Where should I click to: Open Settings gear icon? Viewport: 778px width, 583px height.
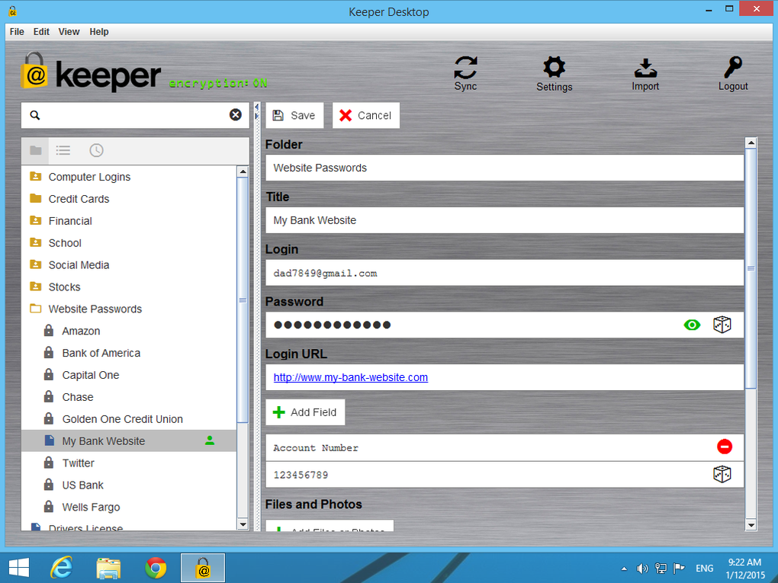click(x=555, y=67)
